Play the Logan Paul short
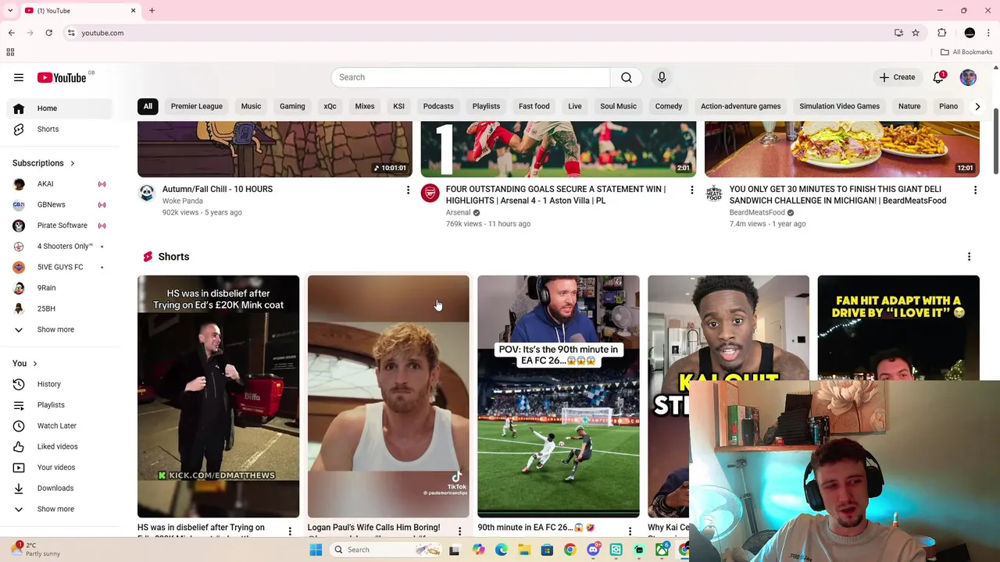 point(388,396)
